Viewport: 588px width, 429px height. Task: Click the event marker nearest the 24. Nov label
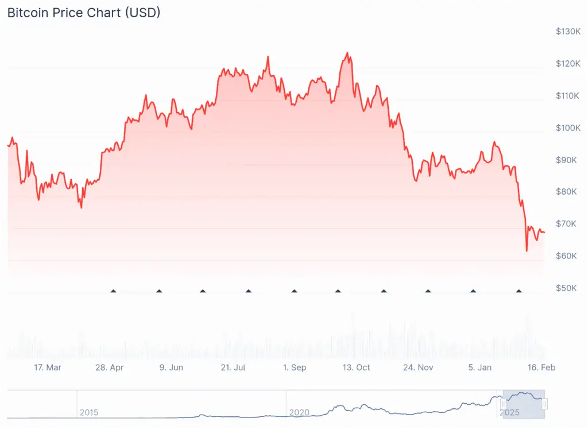(x=428, y=291)
